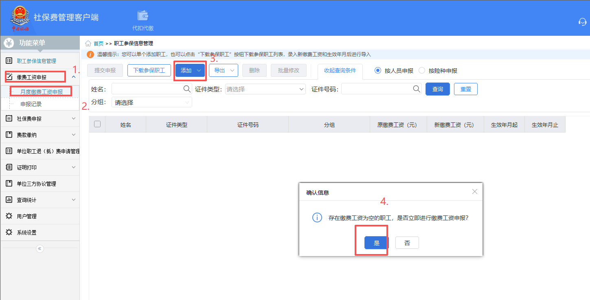Screen dimensions: 590x300
Task: Click 是 to confirm the dialog
Action: (376, 243)
